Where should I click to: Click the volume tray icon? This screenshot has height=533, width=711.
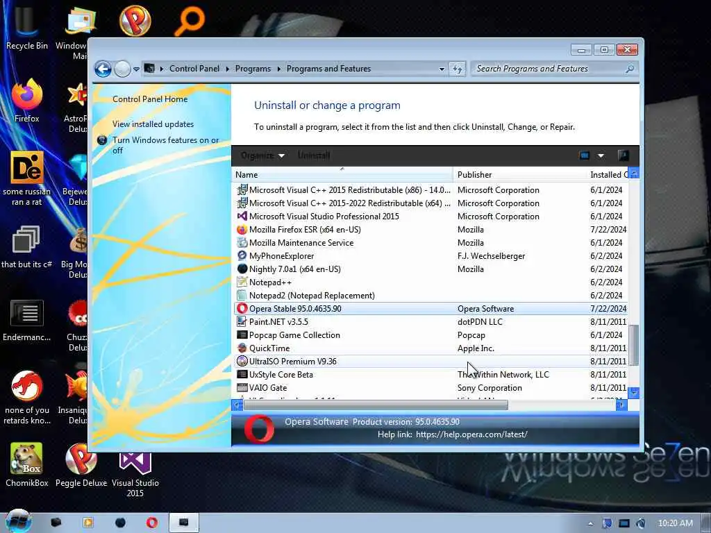click(x=641, y=523)
